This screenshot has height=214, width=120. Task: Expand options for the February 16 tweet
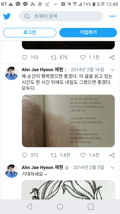pos(112,70)
